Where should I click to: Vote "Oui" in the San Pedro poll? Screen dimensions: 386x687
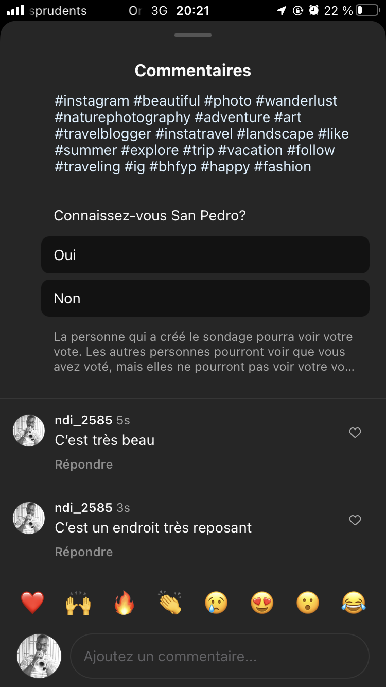point(205,255)
